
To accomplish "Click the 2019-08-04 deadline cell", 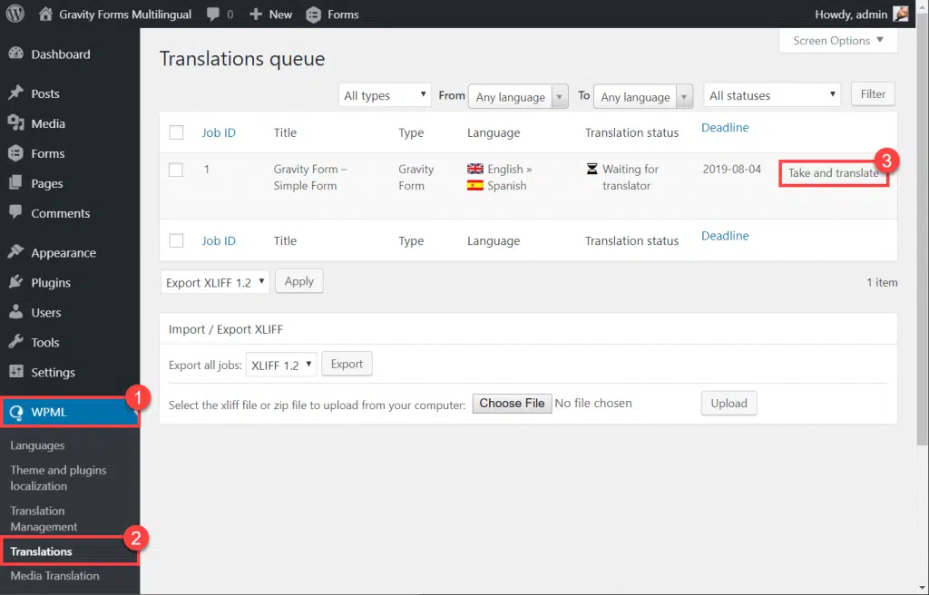I will click(732, 170).
